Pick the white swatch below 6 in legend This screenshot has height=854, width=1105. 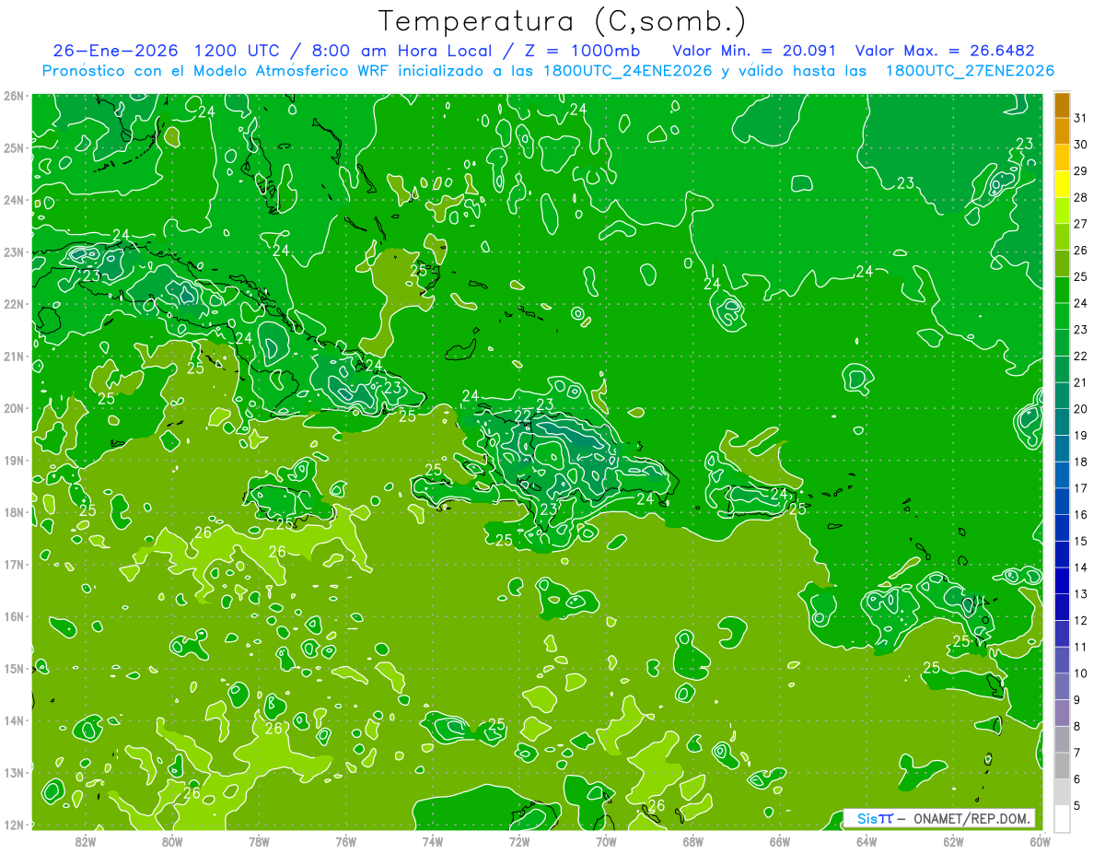pyautogui.click(x=1063, y=819)
